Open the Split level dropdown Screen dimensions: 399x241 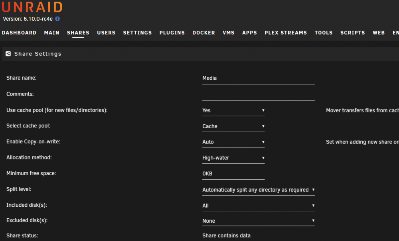tap(259, 190)
